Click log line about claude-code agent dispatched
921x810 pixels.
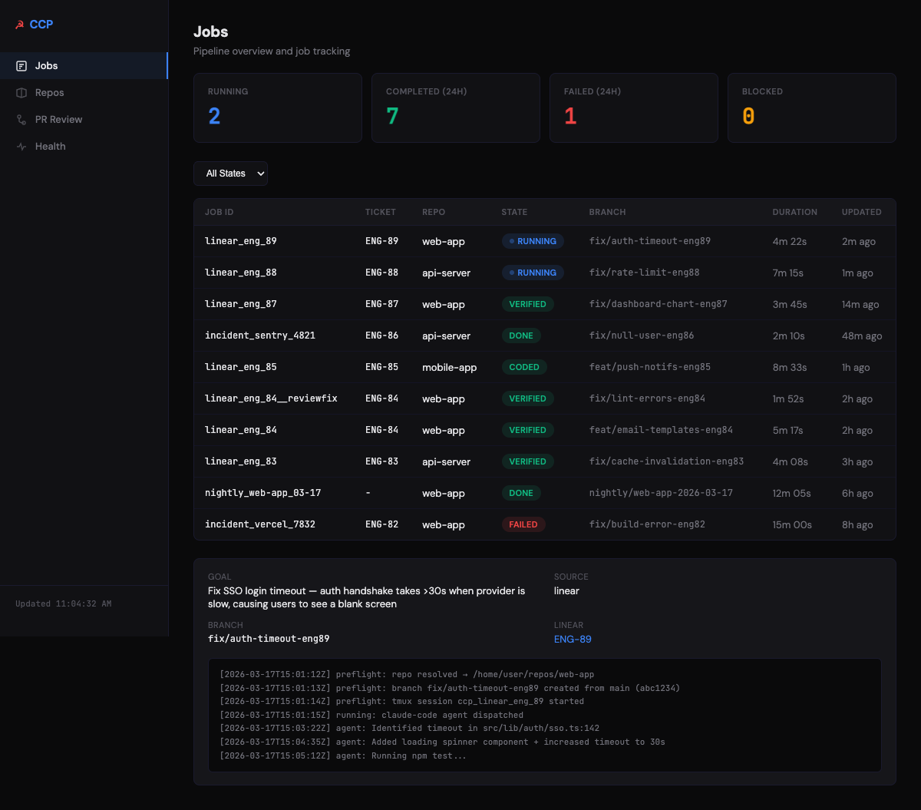tap(371, 715)
